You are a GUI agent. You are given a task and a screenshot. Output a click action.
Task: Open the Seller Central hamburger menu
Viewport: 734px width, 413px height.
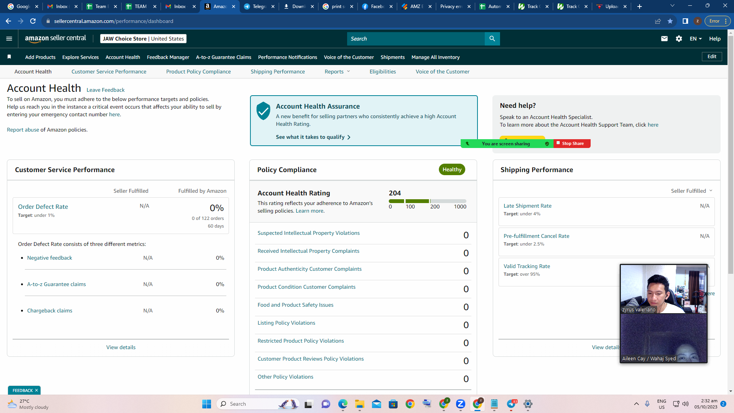(x=9, y=39)
